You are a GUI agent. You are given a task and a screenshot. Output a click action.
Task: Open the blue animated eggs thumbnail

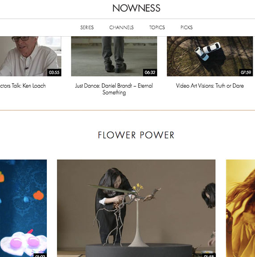coord(23,208)
